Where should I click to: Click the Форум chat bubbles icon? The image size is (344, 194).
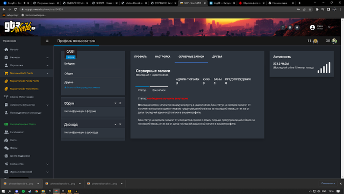(6, 148)
